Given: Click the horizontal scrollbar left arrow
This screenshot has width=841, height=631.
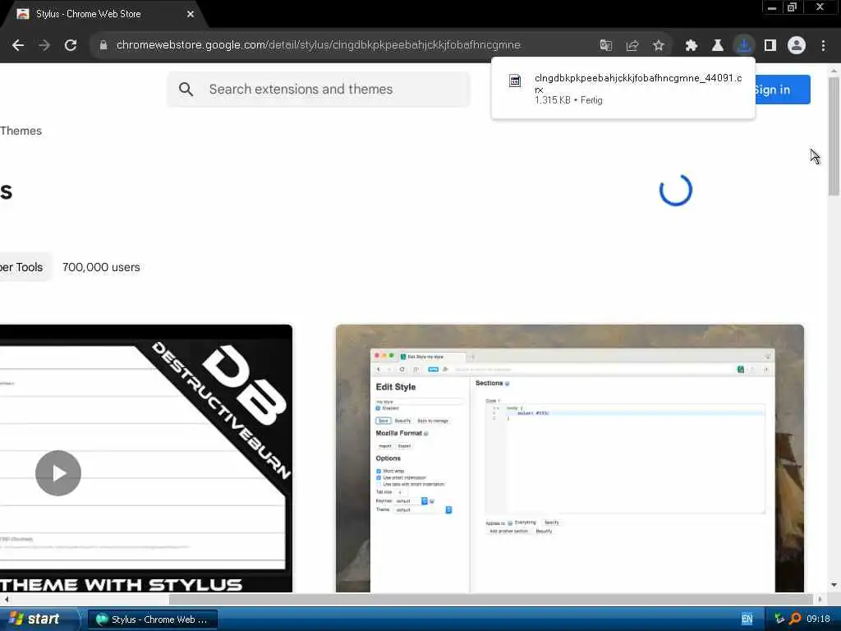Looking at the screenshot, I should [x=6, y=599].
